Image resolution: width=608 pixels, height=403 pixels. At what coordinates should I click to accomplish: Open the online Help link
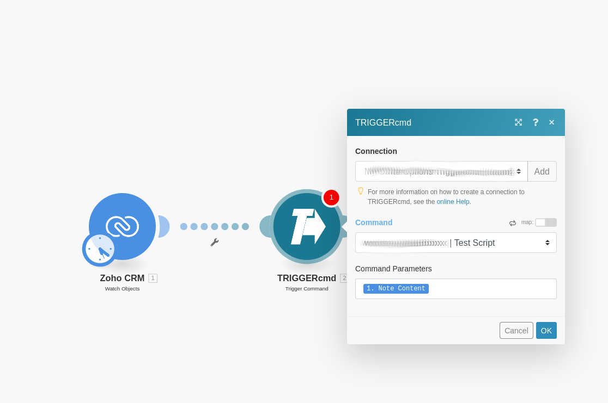(453, 202)
